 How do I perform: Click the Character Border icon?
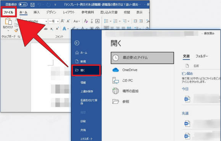tap(97, 21)
